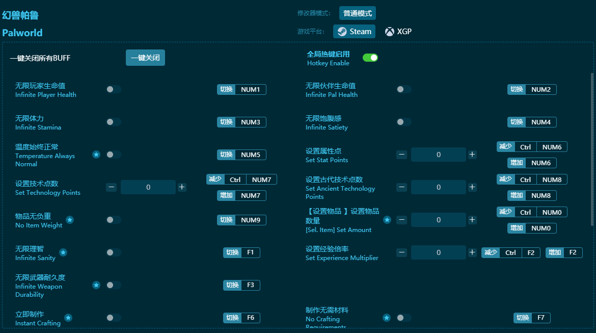Click star icon beside Instant Crafting

tap(68, 317)
